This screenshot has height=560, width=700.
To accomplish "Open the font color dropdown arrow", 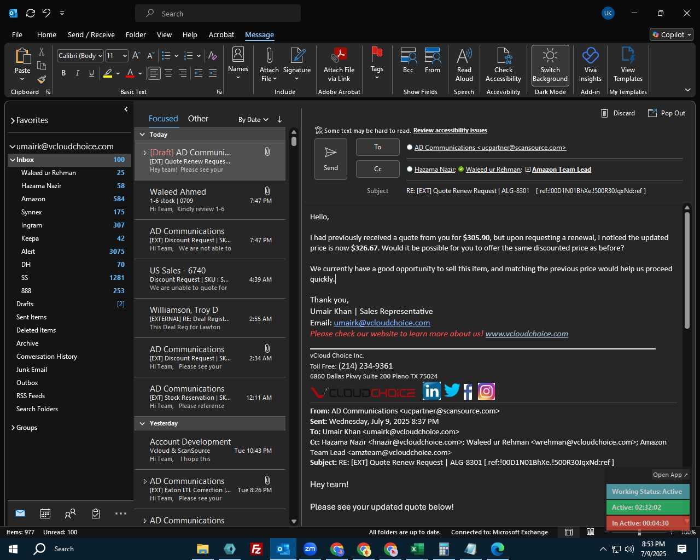I will coord(140,73).
